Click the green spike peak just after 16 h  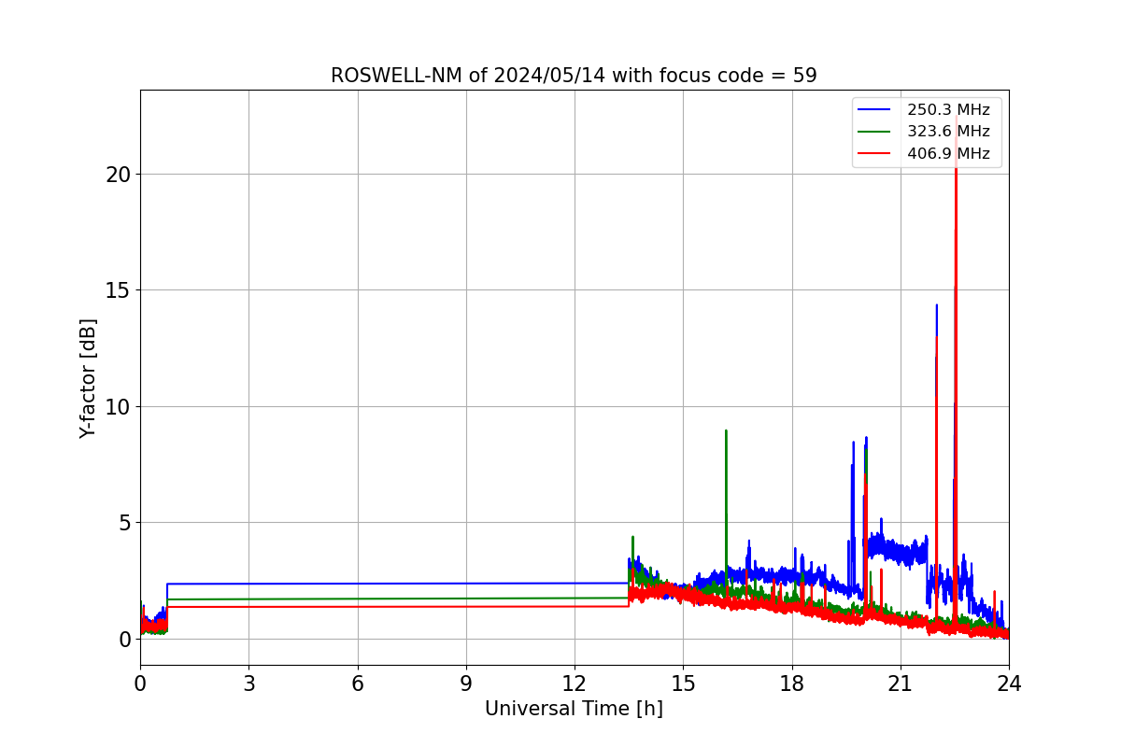pos(726,431)
